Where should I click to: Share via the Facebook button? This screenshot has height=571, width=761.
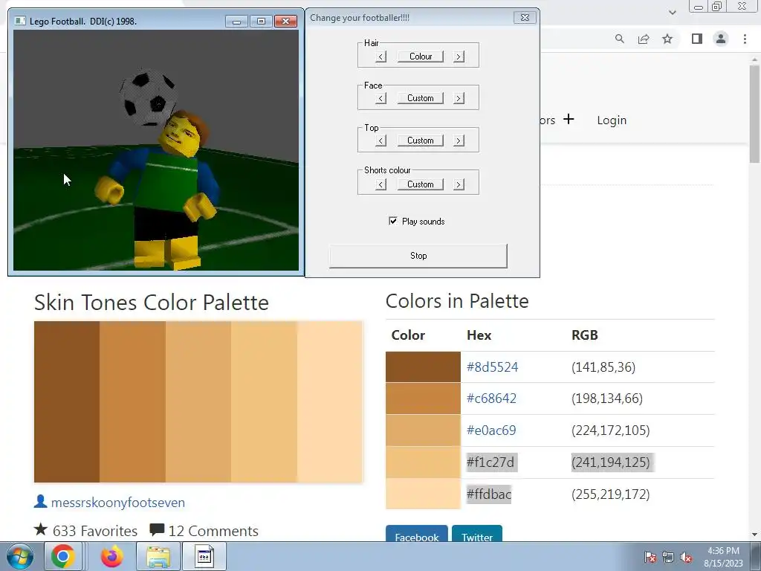(416, 534)
